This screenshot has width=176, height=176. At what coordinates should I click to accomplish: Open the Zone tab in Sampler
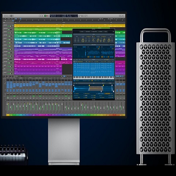point(106,32)
